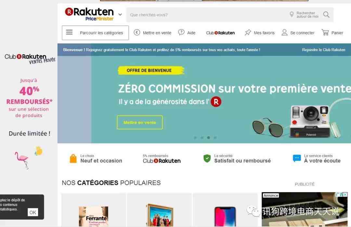Select the first carousel slide dot
This screenshot has height=227, width=351.
pyautogui.click(x=195, y=137)
